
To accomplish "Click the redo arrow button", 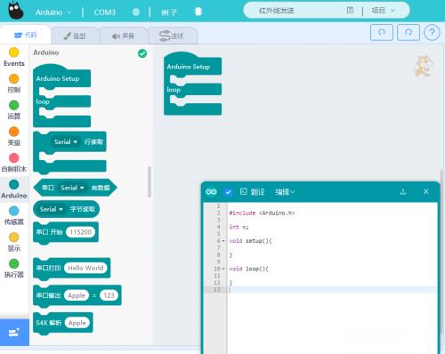I will pos(409,32).
